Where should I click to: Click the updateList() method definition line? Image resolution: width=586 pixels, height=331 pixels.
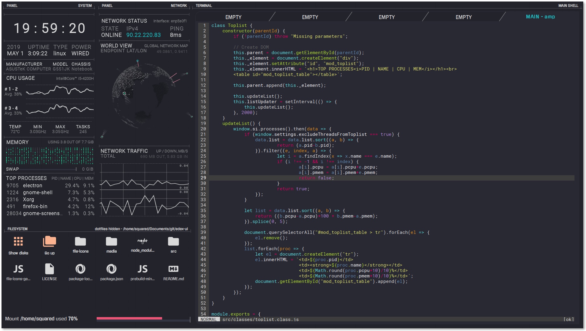tap(241, 123)
